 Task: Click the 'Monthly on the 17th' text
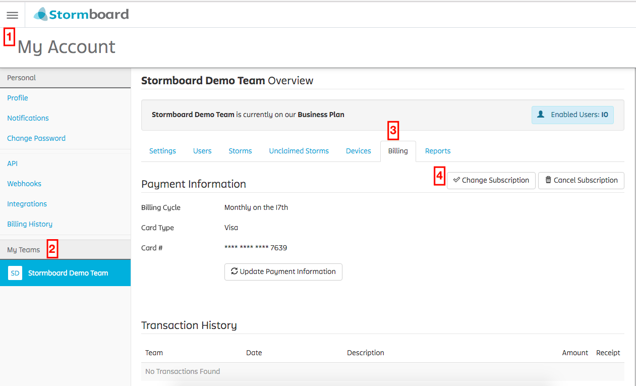click(x=256, y=207)
